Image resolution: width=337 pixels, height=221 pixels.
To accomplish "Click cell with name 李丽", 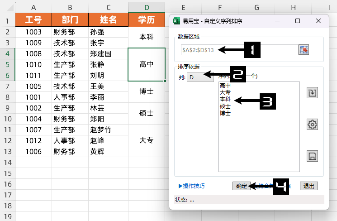I will pos(108,97).
